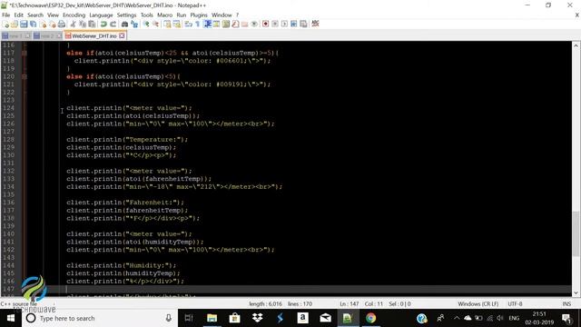Toggle Synchronize Horizontal Scrolling icon
The width and height of the screenshot is (581, 327).
[x=177, y=25]
